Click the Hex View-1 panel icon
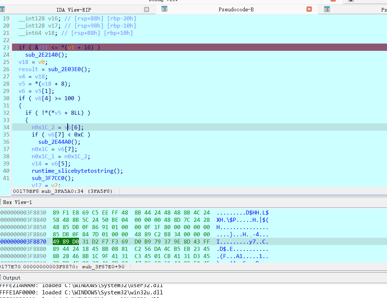 coord(1,202)
